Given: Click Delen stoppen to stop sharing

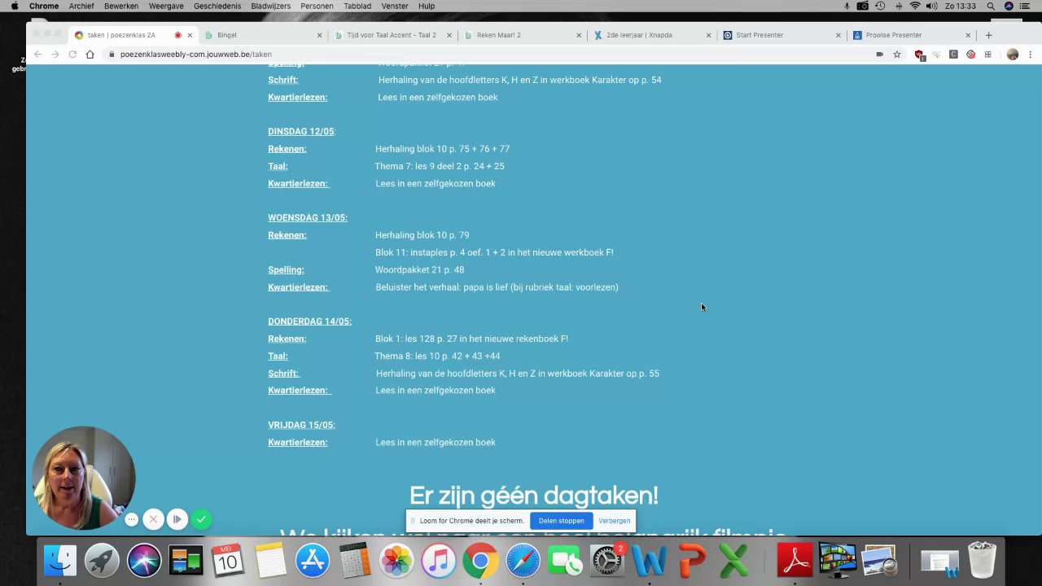Looking at the screenshot, I should pos(561,521).
